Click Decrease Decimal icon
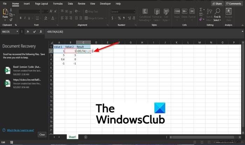245x145 pixels. click(x=134, y=18)
